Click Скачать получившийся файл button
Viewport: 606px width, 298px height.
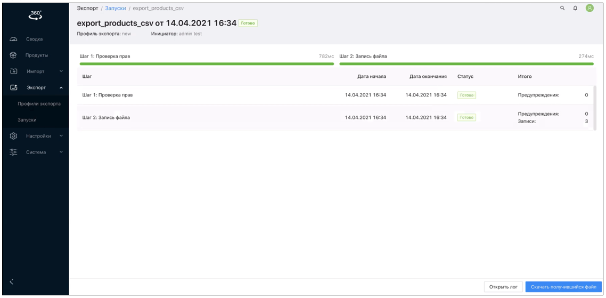[x=563, y=287]
